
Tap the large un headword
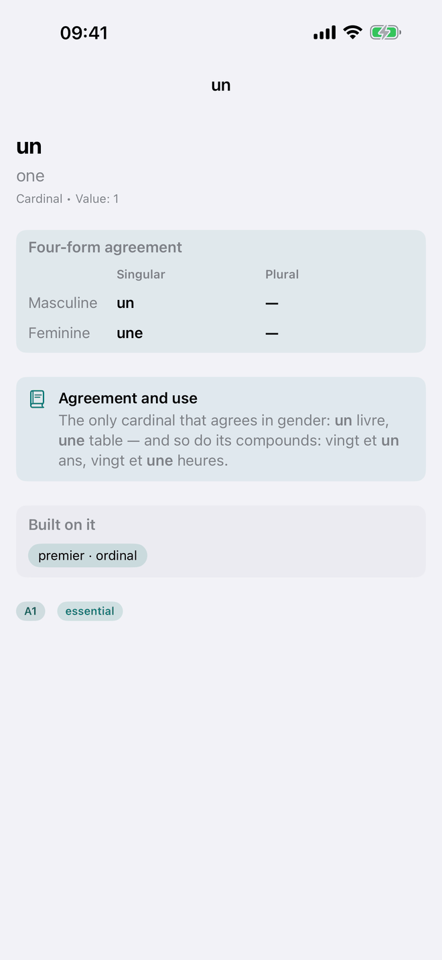point(29,147)
